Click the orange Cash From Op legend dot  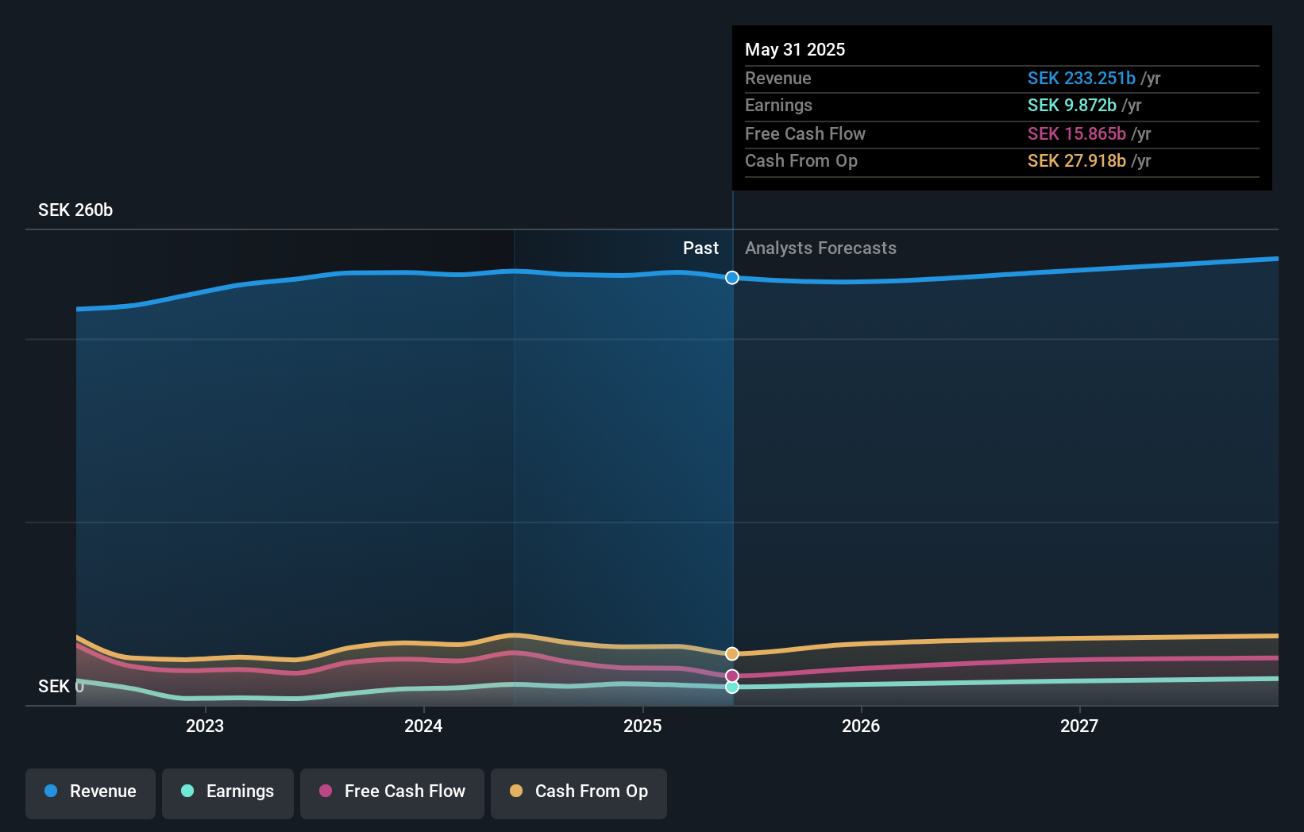[x=517, y=791]
